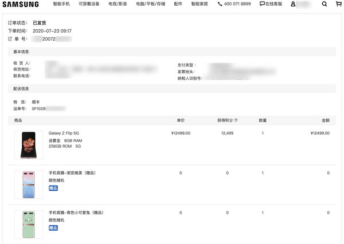
Task: Open the 电视/影音 menu
Action: tap(118, 4)
